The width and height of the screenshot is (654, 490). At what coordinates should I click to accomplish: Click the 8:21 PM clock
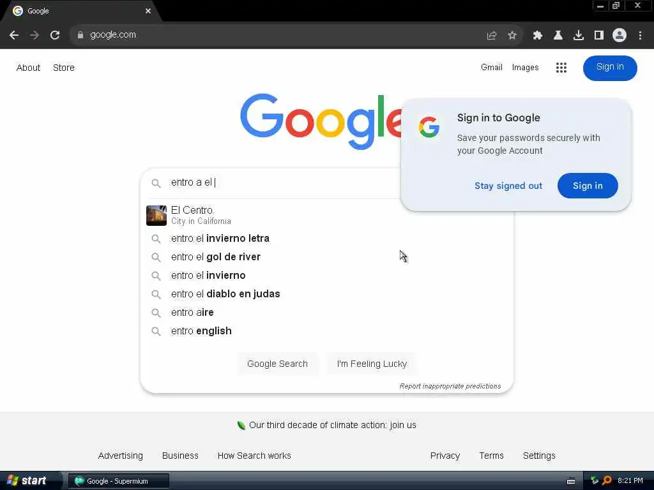[x=630, y=481]
